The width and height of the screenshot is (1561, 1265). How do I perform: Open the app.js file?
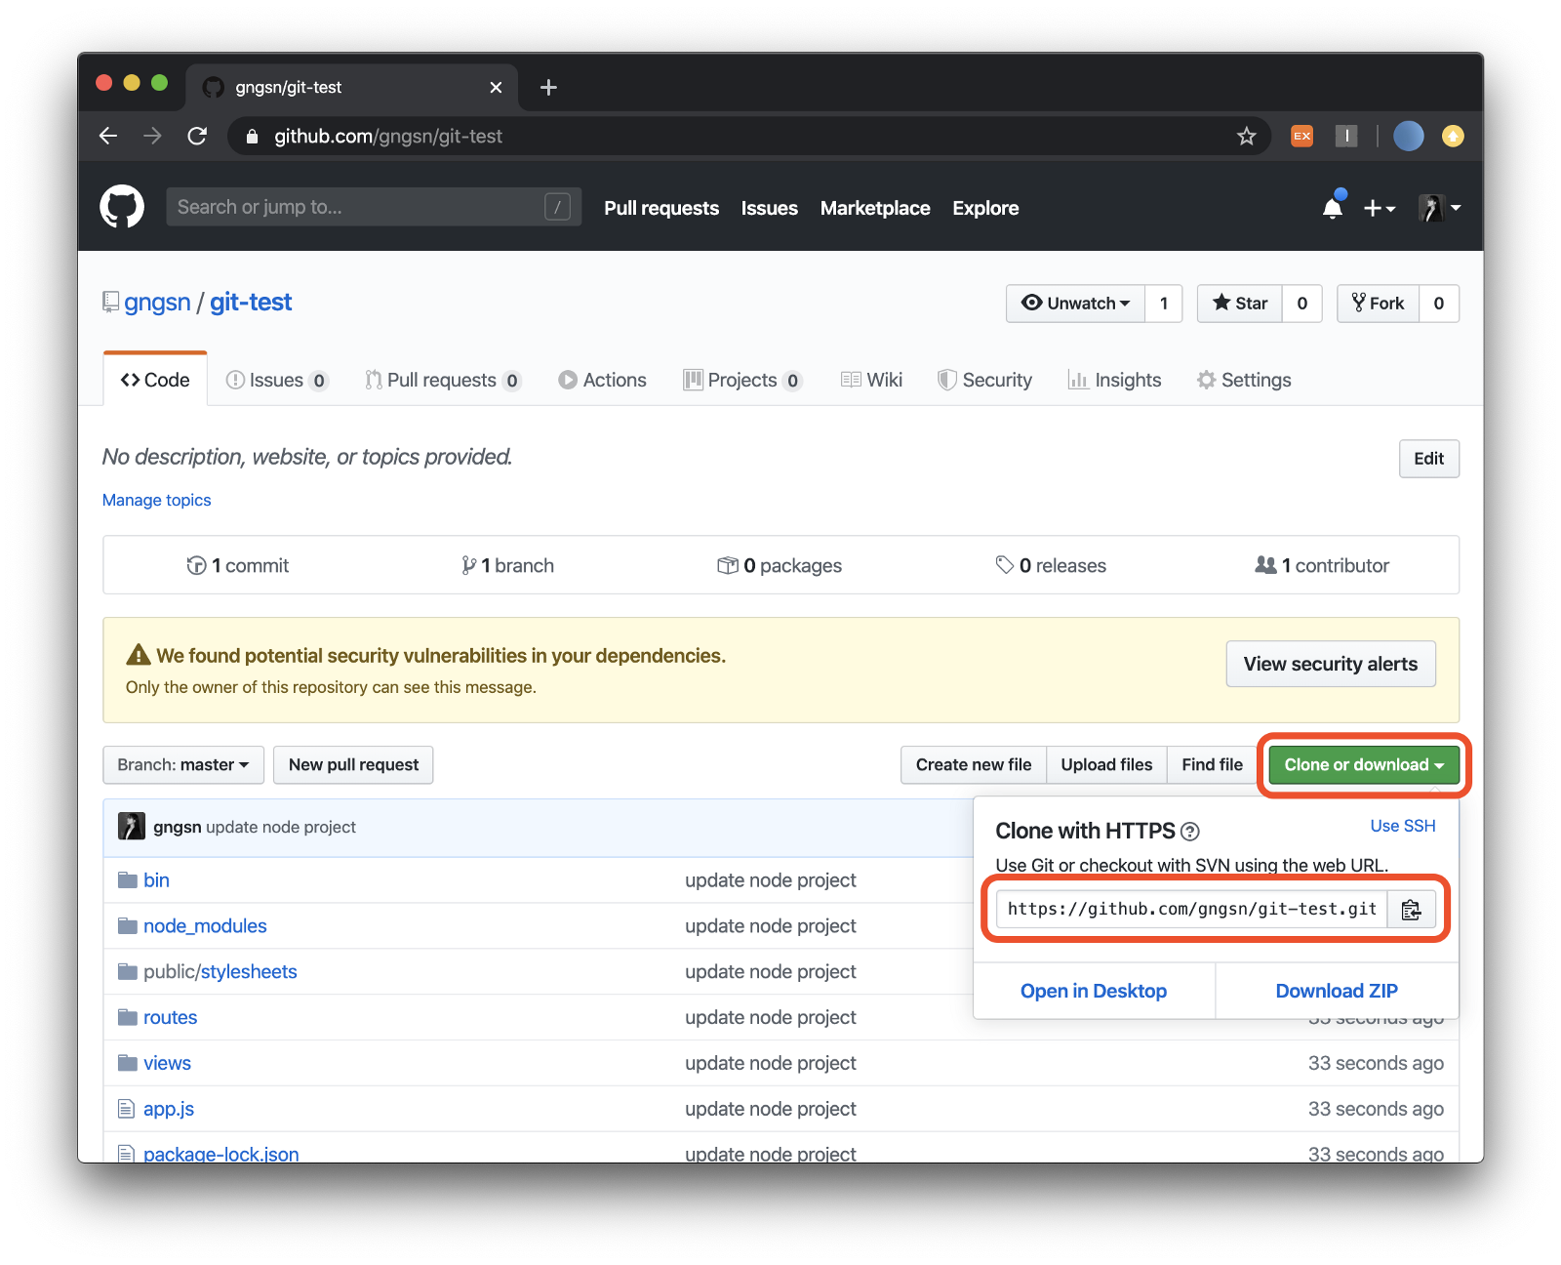click(169, 1110)
